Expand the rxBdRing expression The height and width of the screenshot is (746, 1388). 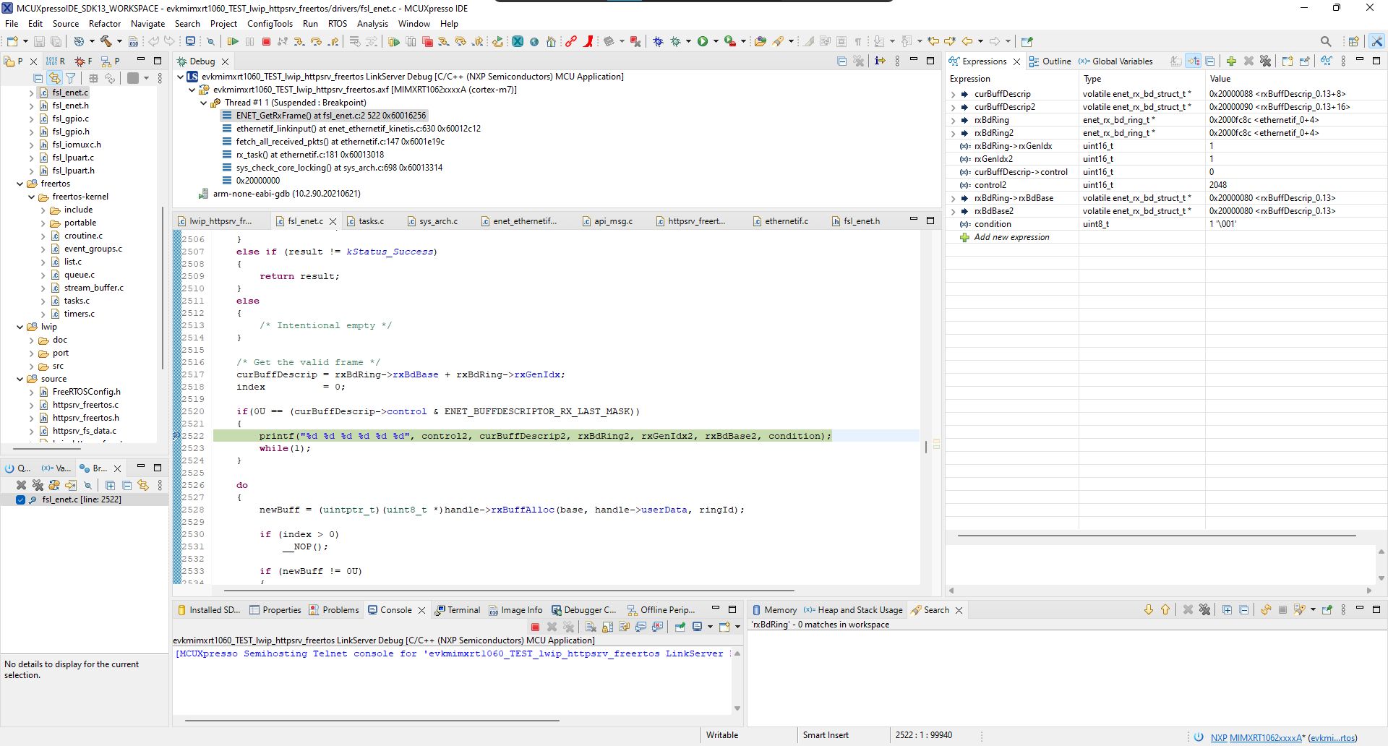pyautogui.click(x=953, y=120)
